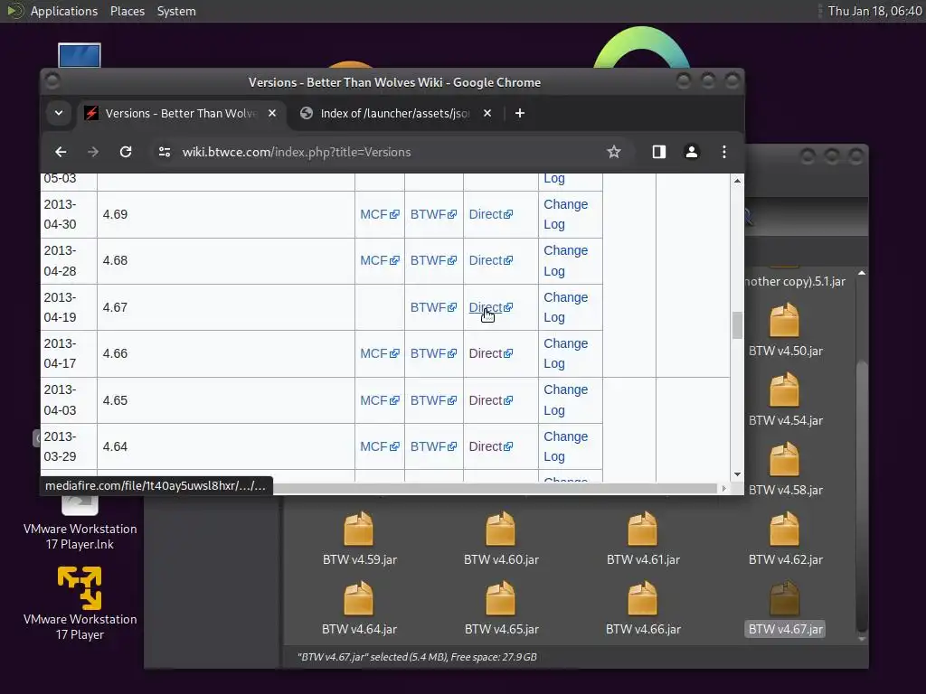Select BTW v4.58.jar in file manager

(785, 470)
